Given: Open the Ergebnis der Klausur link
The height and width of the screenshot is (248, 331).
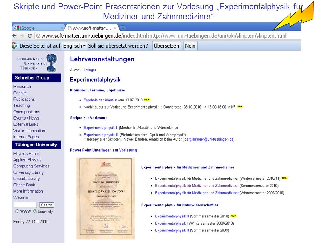Looking at the screenshot, I should (100, 100).
